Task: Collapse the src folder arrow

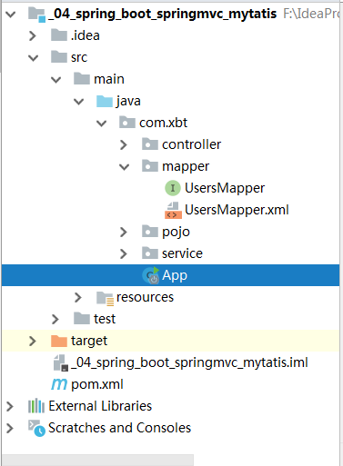Action: click(33, 58)
